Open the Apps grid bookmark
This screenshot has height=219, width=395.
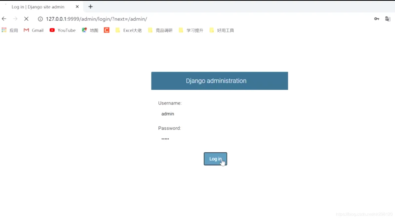(10, 30)
